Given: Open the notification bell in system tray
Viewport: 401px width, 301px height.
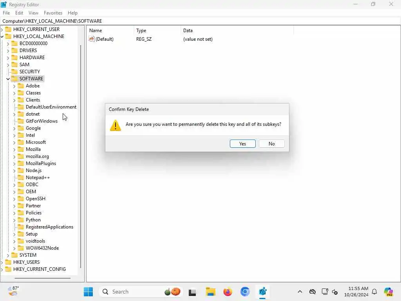Looking at the screenshot, I should pos(374,292).
